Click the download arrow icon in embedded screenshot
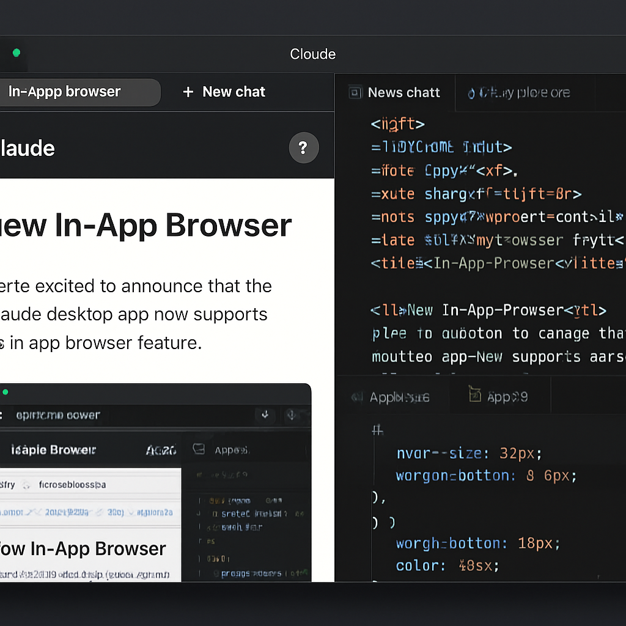This screenshot has width=626, height=626. (265, 415)
